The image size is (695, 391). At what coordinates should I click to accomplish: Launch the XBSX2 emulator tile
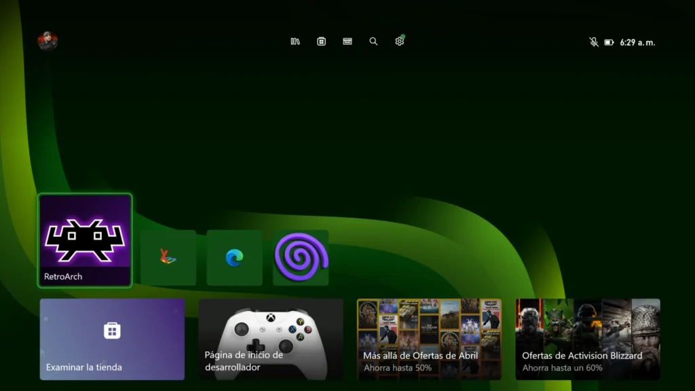168,257
